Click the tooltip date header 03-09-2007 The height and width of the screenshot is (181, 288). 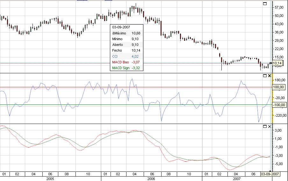pyautogui.click(x=121, y=27)
